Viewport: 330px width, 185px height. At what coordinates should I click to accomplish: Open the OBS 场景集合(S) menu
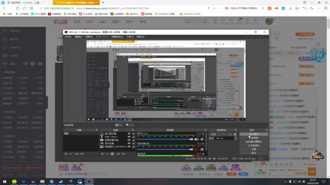pyautogui.click(x=117, y=37)
